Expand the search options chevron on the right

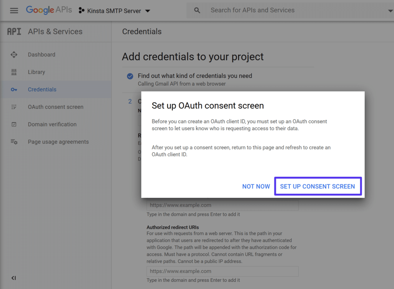point(390,10)
